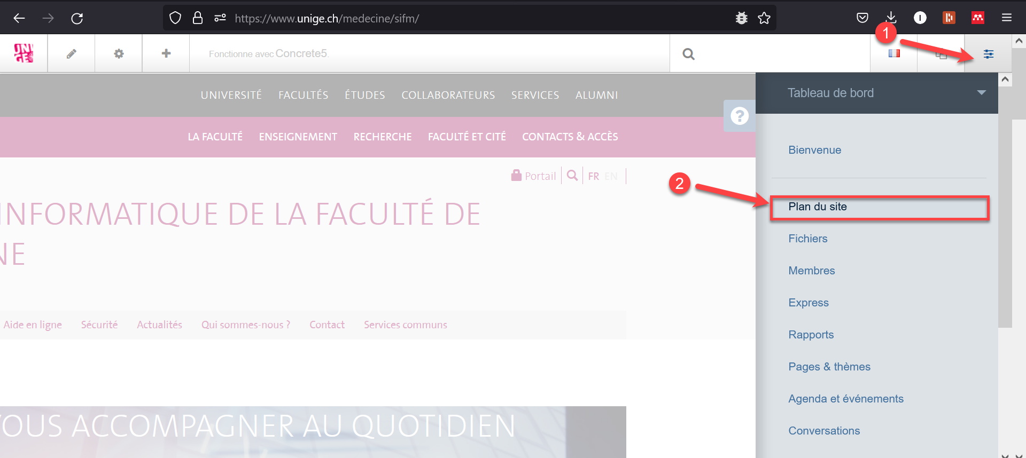The height and width of the screenshot is (458, 1026).
Task: Select Plan du site in dashboard
Action: coord(818,207)
